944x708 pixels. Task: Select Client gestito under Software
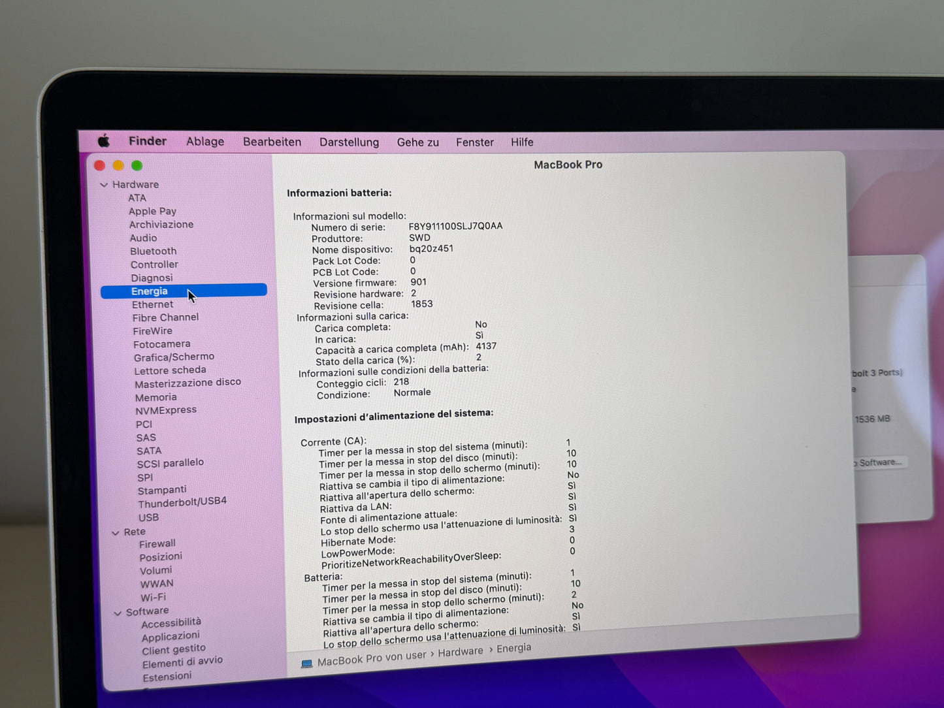[x=174, y=649]
